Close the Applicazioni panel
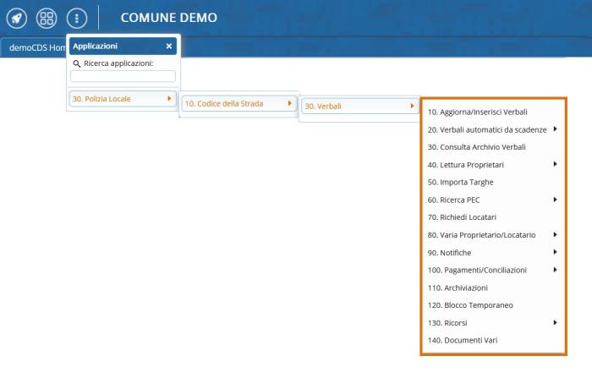 tap(169, 47)
